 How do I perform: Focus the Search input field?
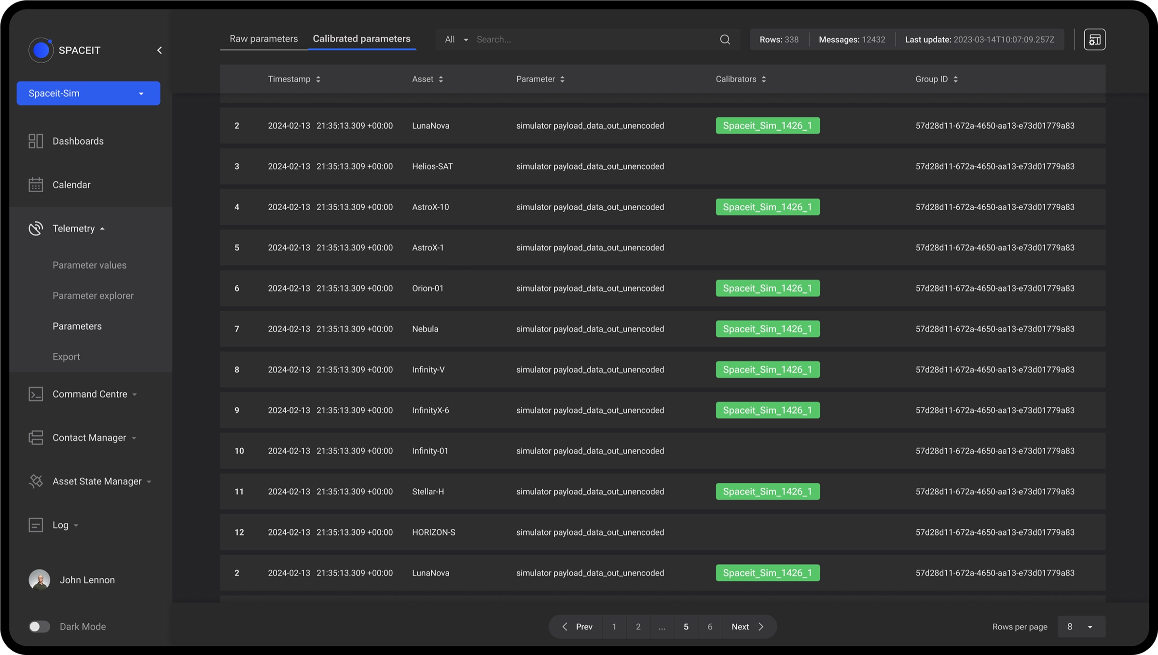pyautogui.click(x=594, y=40)
